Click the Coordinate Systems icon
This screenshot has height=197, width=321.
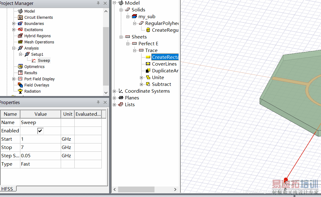click(121, 91)
